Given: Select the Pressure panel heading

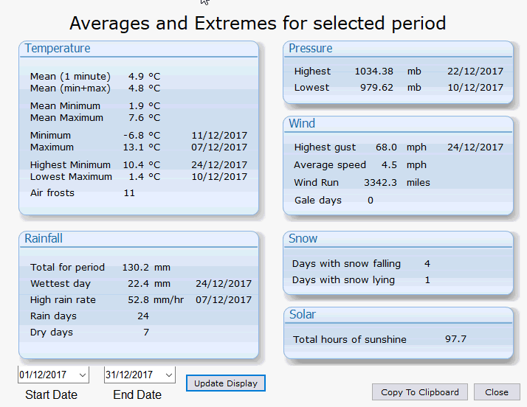Looking at the screenshot, I should pyautogui.click(x=311, y=48).
